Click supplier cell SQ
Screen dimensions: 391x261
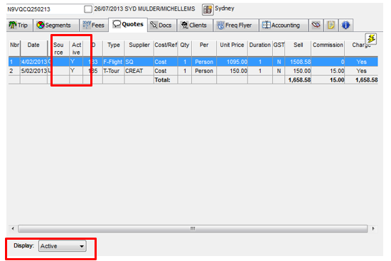point(139,62)
